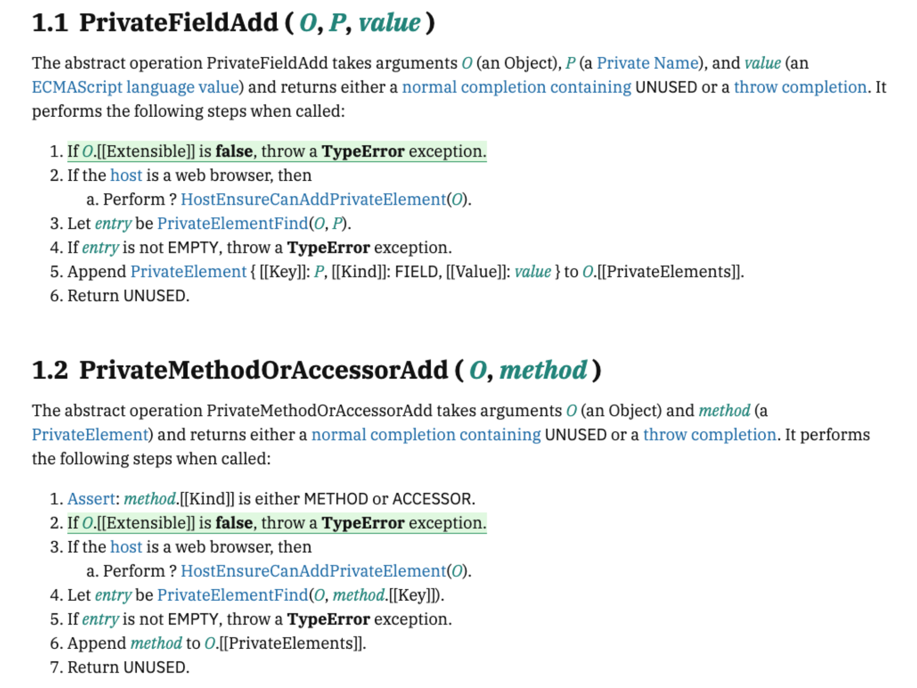Click variable 'entry' in 'Let entry be' of 1.1
The height and width of the screenshot is (688, 917).
click(x=113, y=224)
